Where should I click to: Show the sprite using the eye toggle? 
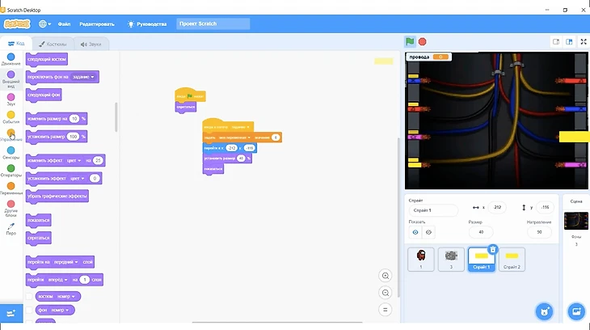coord(415,232)
